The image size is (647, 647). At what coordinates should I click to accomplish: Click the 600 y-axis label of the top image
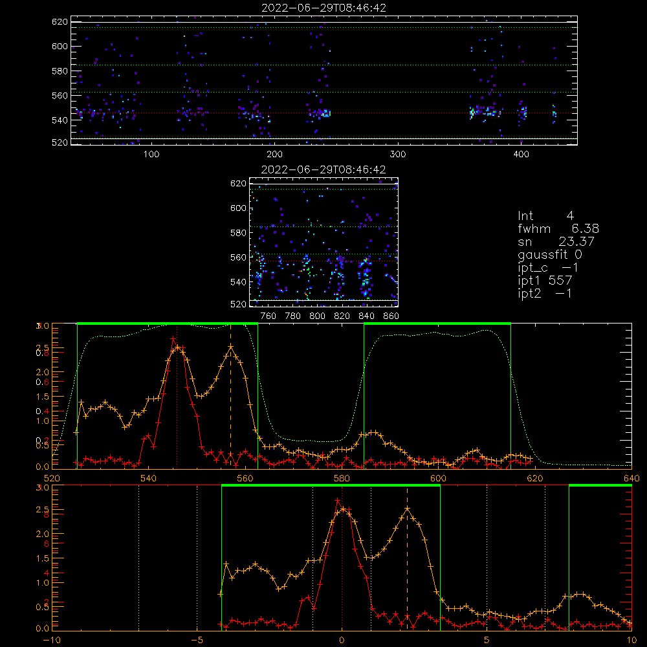coord(60,46)
